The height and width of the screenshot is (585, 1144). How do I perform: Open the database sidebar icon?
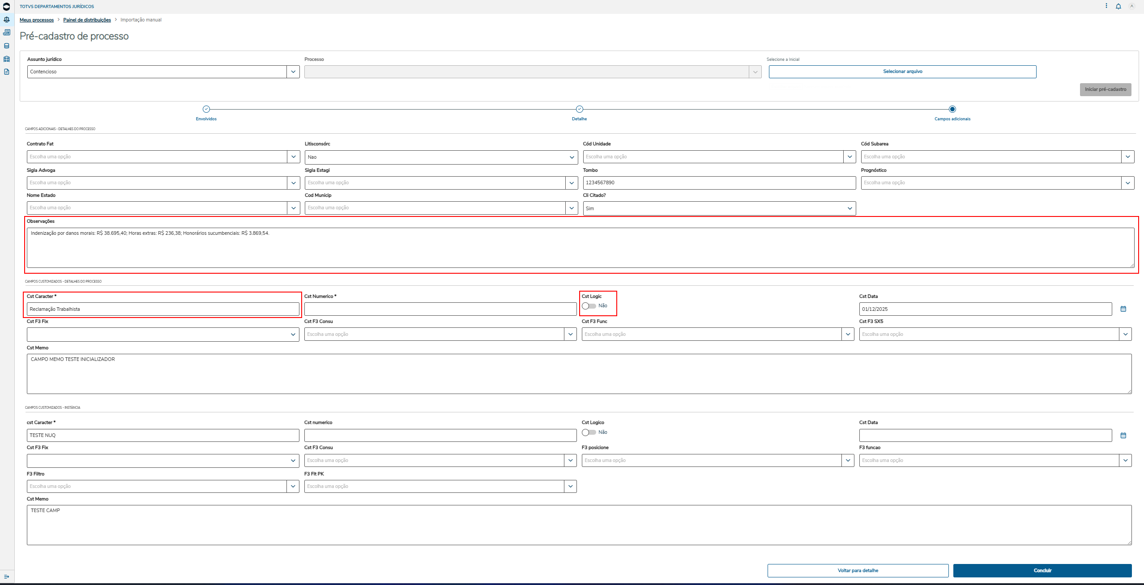point(7,46)
